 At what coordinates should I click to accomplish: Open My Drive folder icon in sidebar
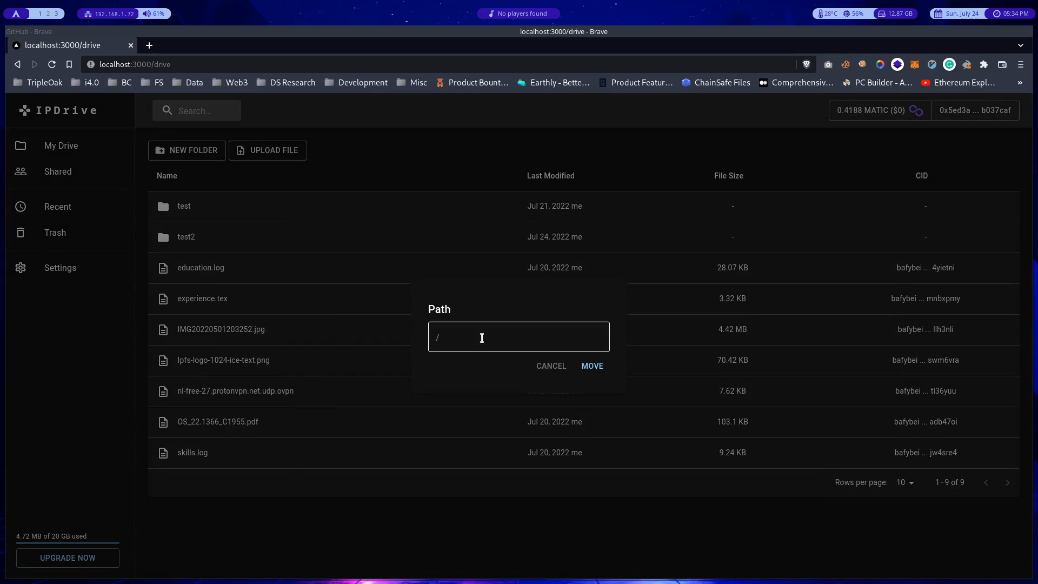[21, 145]
